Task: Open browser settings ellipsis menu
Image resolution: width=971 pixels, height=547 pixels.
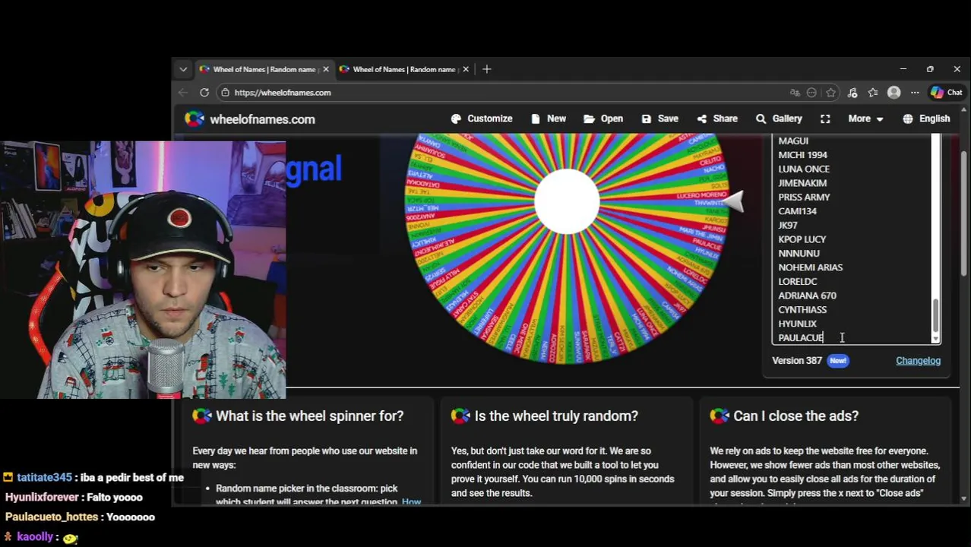Action: point(915,93)
